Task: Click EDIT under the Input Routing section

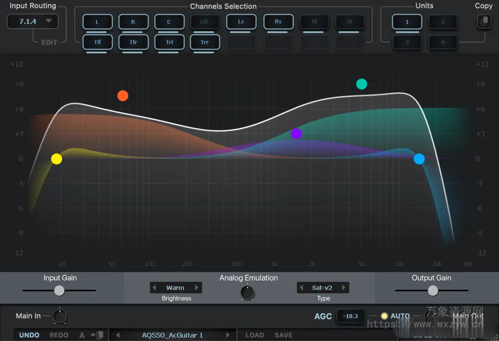Action: click(48, 42)
